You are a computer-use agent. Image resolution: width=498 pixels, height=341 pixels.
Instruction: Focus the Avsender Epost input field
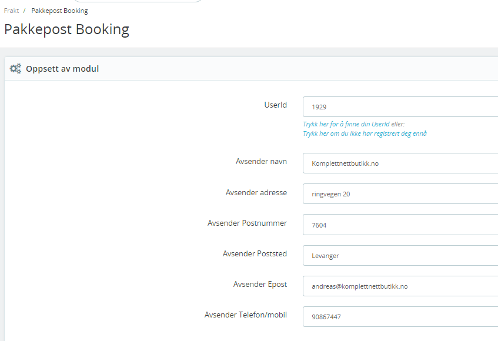[400, 286]
